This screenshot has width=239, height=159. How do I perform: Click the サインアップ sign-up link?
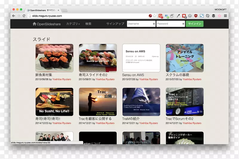[115, 24]
